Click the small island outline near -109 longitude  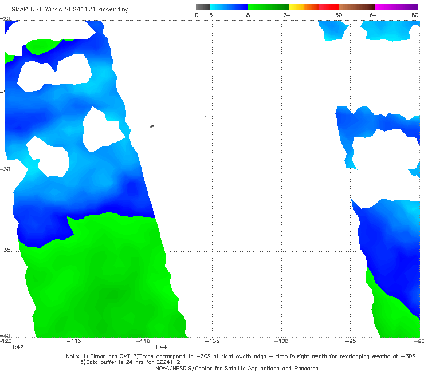point(152,126)
